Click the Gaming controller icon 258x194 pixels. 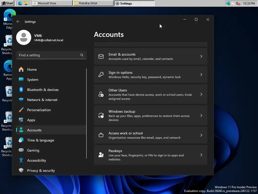[21, 150]
